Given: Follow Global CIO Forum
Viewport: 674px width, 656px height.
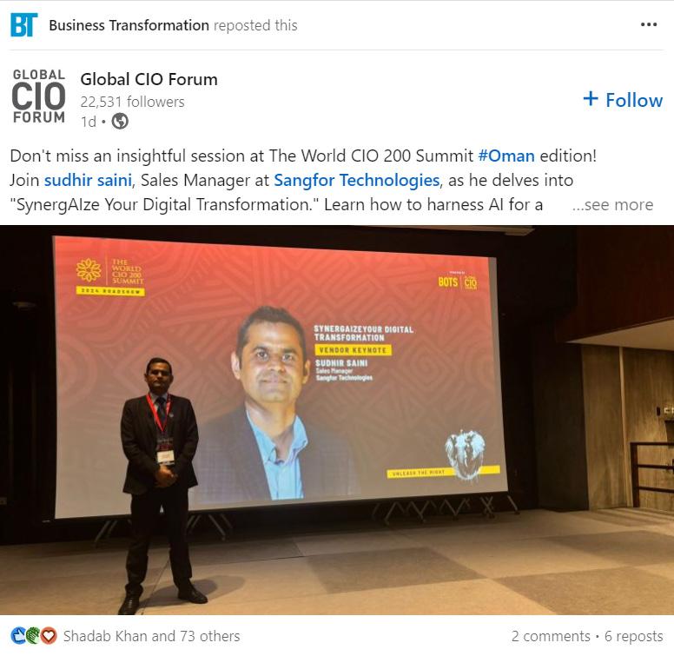Looking at the screenshot, I should coord(623,100).
